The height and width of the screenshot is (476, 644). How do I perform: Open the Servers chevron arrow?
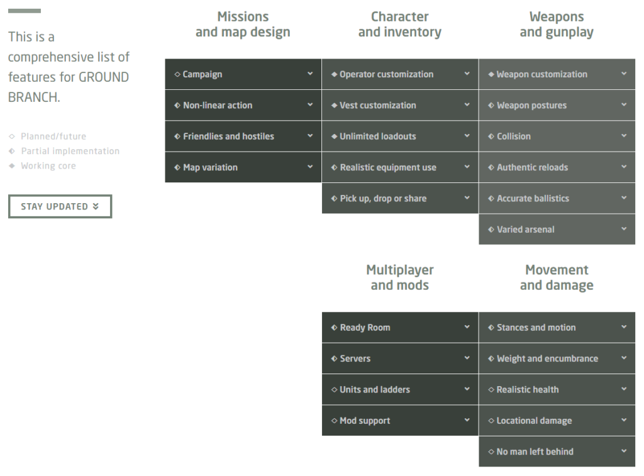pos(467,358)
